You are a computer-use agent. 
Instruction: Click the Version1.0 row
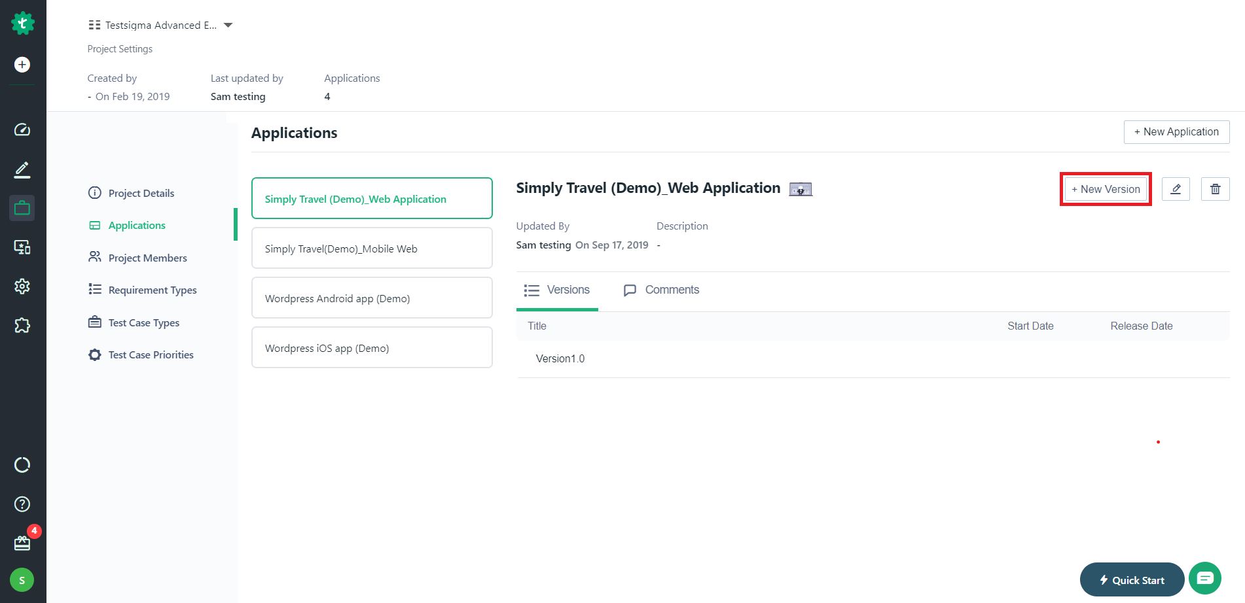[873, 359]
